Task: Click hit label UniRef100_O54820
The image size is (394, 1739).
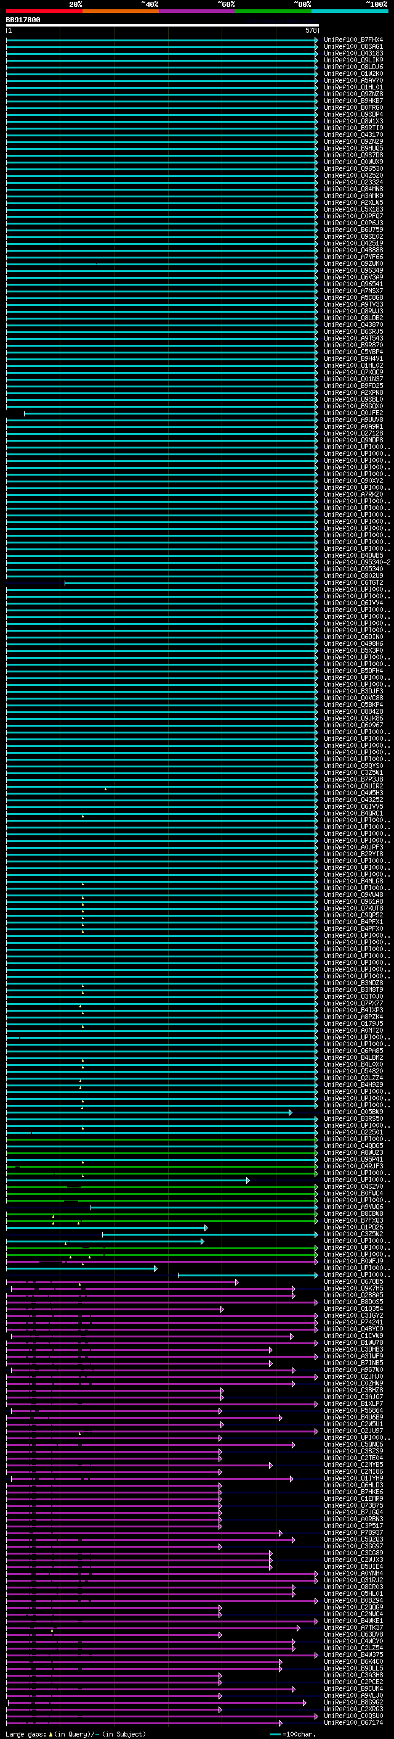Action: (353, 1072)
